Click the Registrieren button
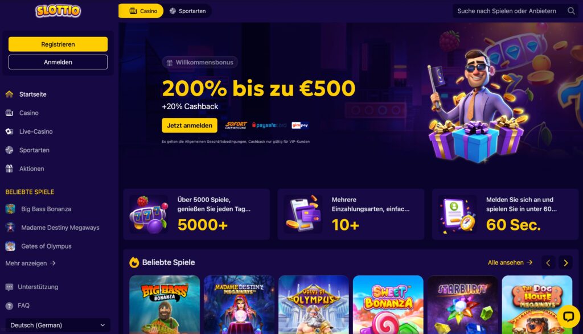Viewport: 583px width, 334px height. tap(58, 44)
